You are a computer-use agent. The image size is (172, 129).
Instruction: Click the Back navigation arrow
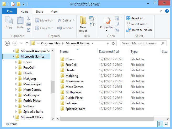(7, 43)
